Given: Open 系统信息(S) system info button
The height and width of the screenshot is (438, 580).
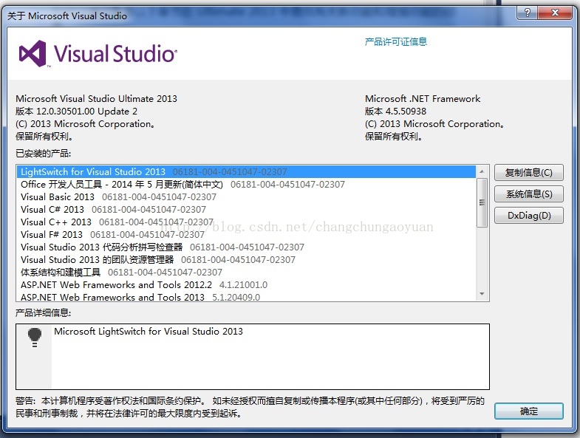Looking at the screenshot, I should [x=528, y=194].
